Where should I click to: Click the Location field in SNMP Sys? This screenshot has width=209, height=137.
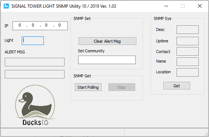pyautogui.click(x=188, y=73)
